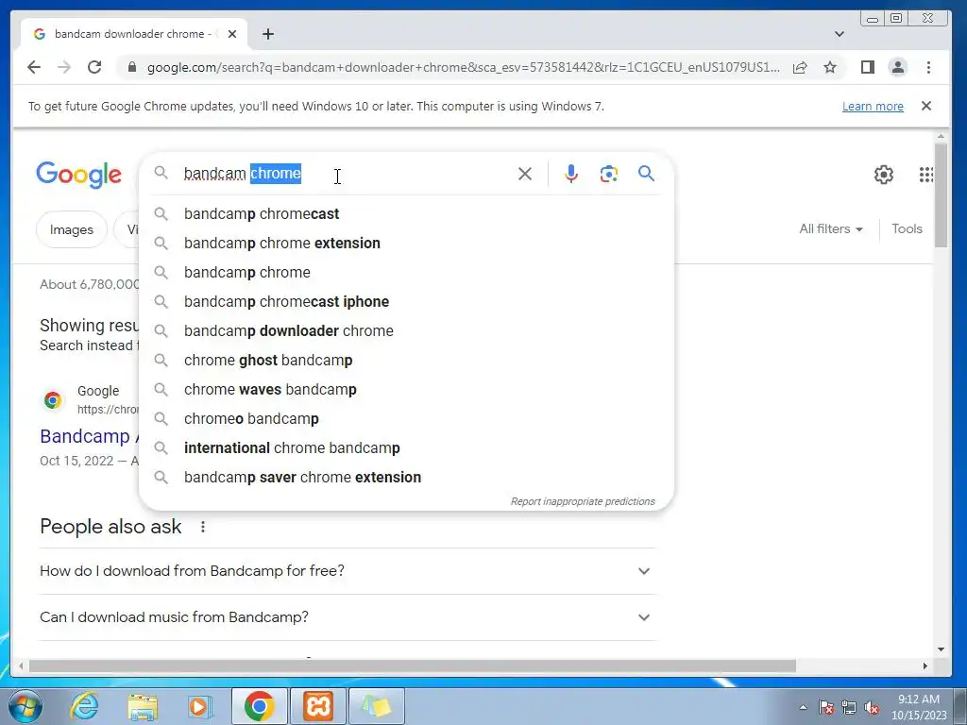The height and width of the screenshot is (725, 967).
Task: Open Learn more about Chrome updates
Action: [x=873, y=106]
